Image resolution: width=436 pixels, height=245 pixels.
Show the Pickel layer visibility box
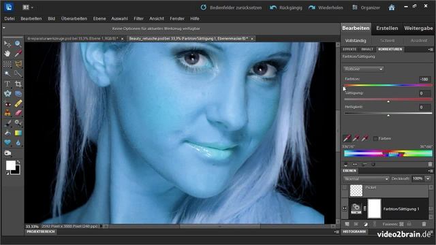tap(345, 188)
